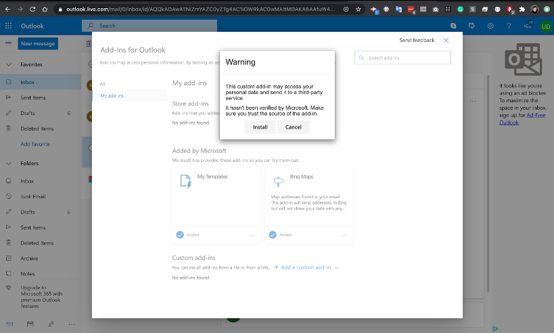
Task: Click Upgrade to Microsoft 365 link
Action: click(x=41, y=297)
